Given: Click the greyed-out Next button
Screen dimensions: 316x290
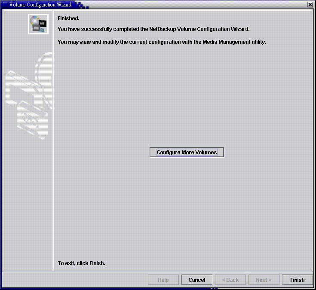Looking at the screenshot, I should pyautogui.click(x=264, y=280).
